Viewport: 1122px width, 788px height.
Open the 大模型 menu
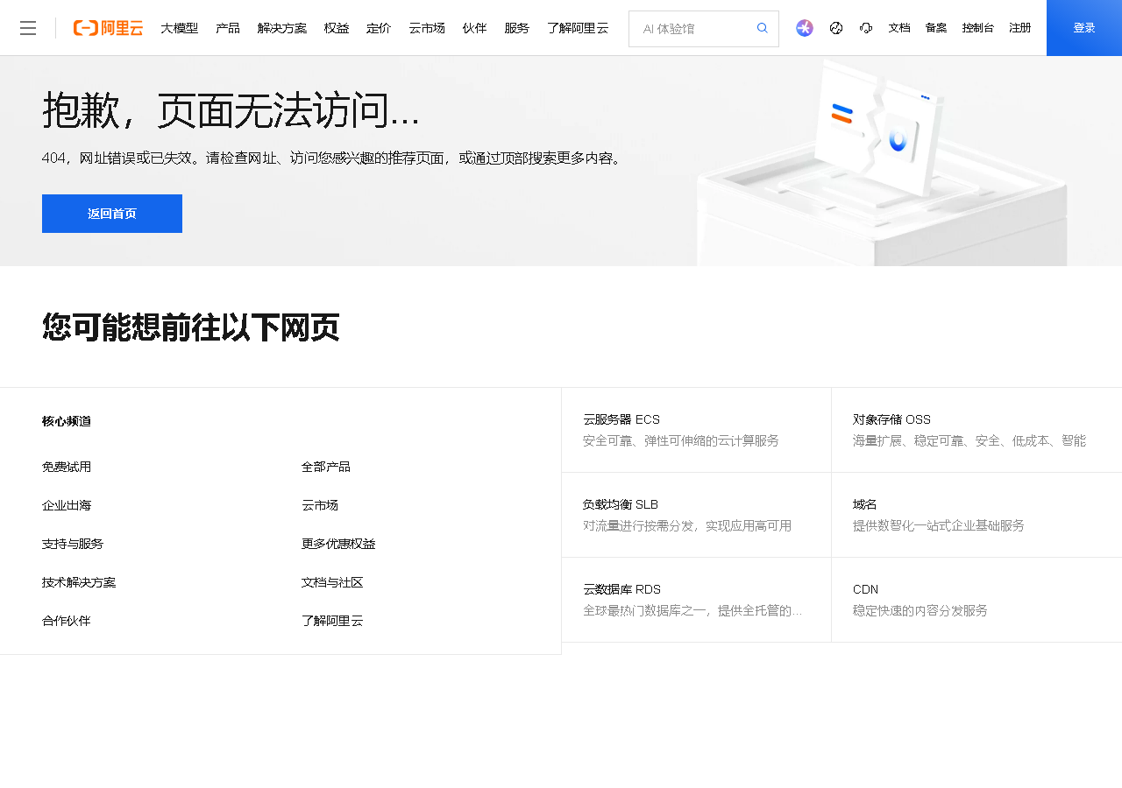click(180, 28)
